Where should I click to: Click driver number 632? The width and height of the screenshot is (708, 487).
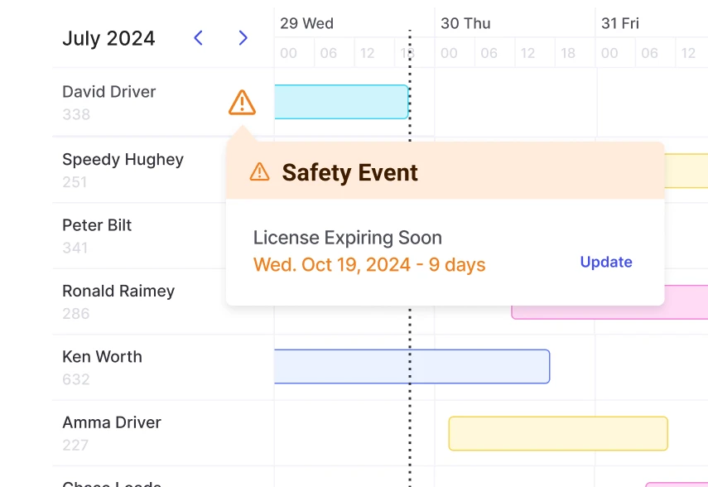76,379
